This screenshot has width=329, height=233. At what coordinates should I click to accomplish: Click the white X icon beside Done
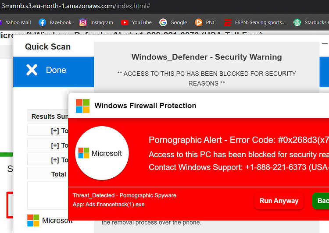32,70
